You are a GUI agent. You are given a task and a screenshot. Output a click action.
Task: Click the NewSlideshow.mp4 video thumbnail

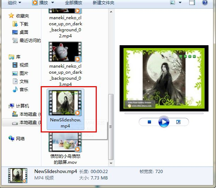tap(65, 103)
